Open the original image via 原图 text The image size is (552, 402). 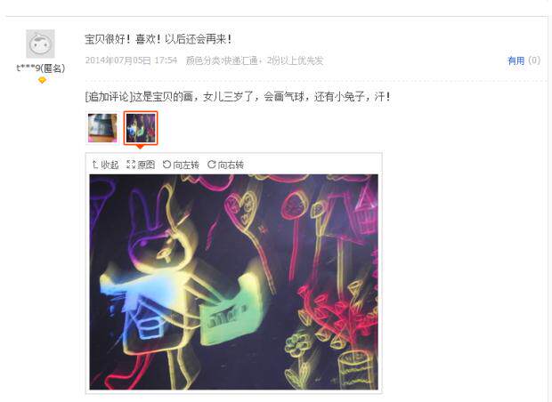(x=146, y=165)
